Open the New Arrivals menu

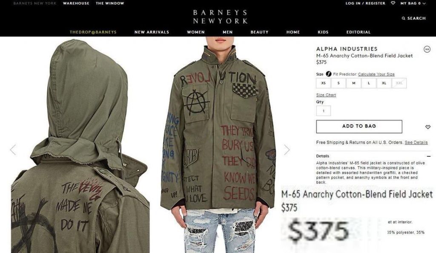[152, 32]
